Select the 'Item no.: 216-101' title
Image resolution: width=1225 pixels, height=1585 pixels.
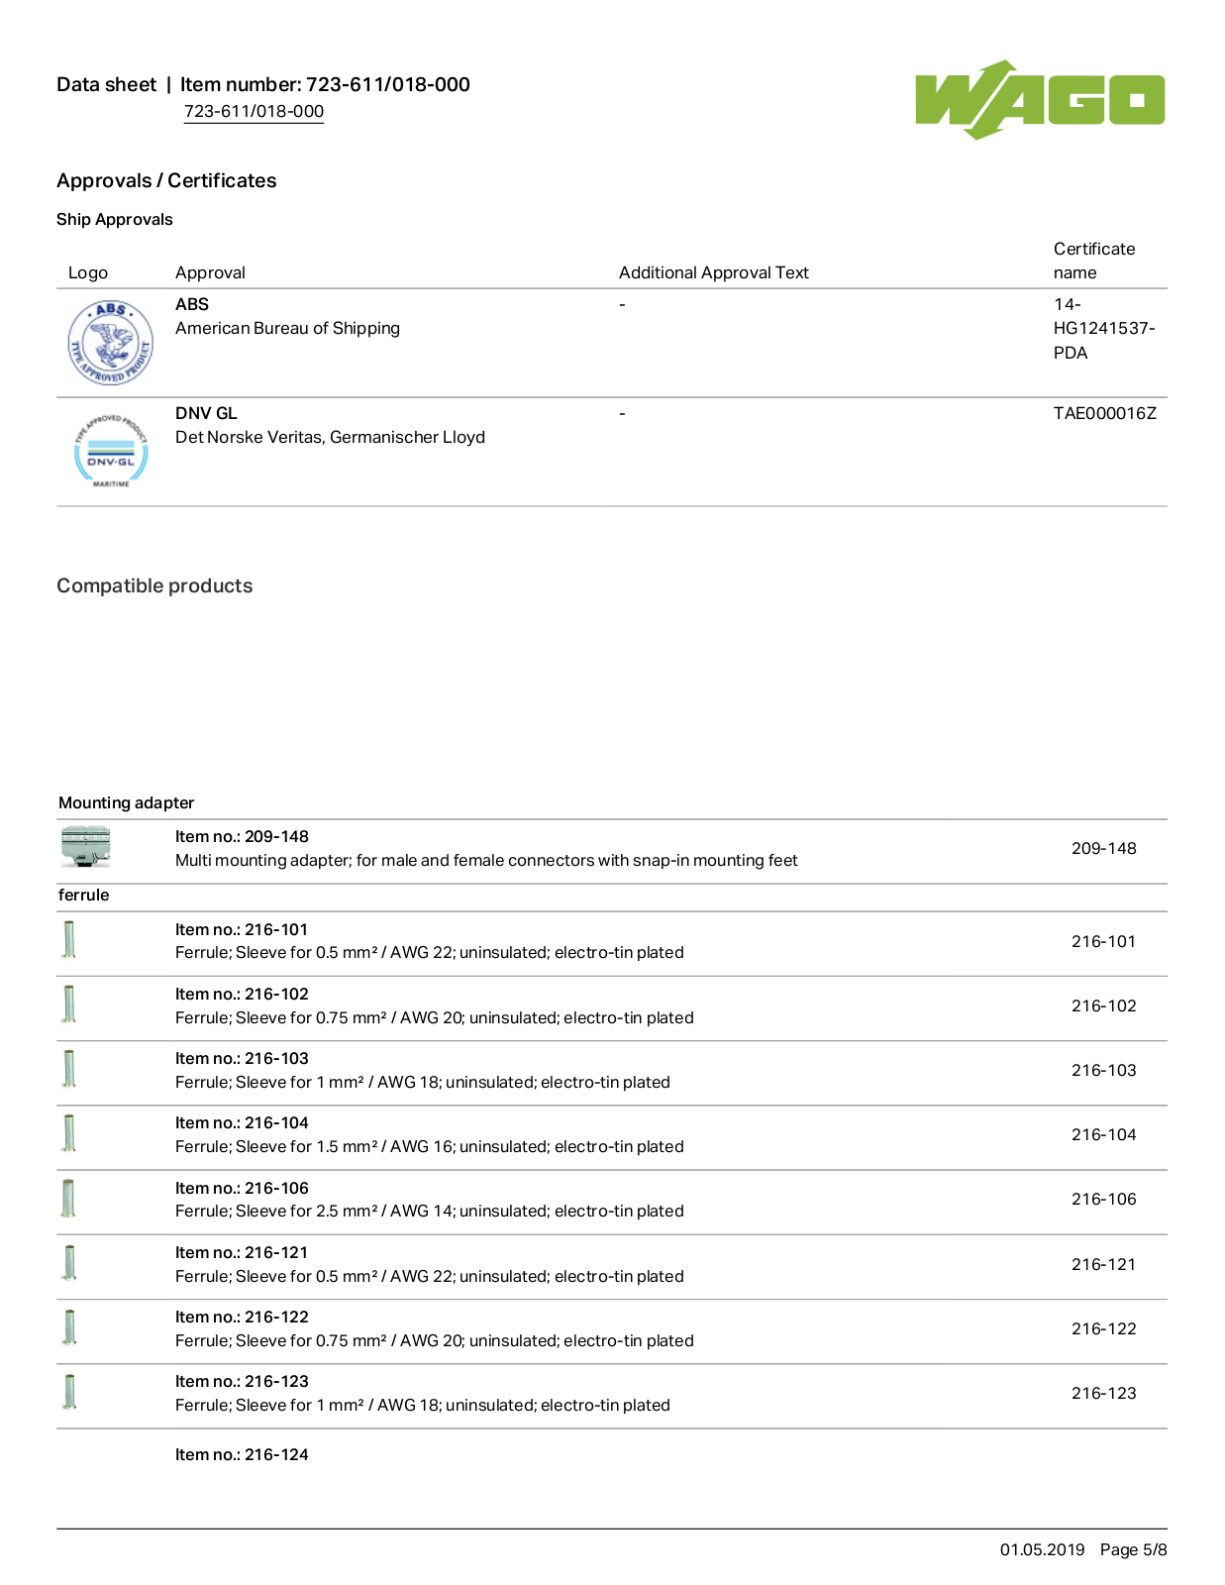click(242, 929)
